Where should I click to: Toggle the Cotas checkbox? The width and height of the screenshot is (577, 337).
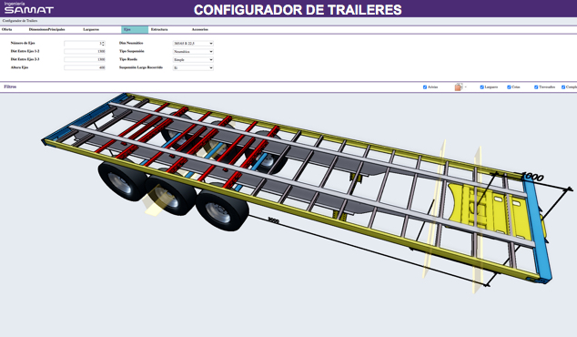509,87
